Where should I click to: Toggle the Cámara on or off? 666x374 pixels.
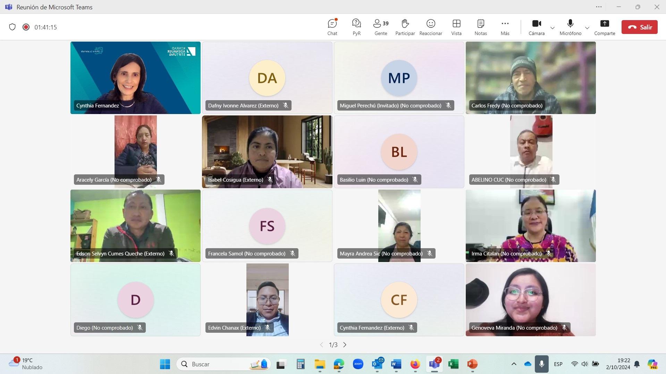537,27
